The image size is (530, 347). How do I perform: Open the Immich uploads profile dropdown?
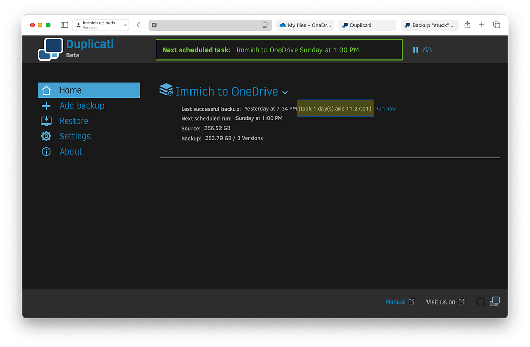(101, 24)
